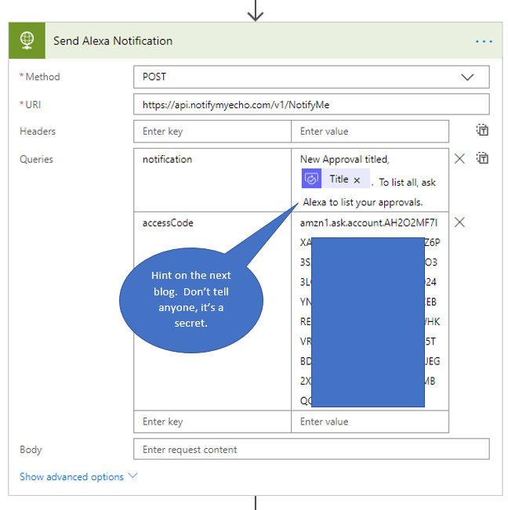Click the notification value text area

[370, 180]
